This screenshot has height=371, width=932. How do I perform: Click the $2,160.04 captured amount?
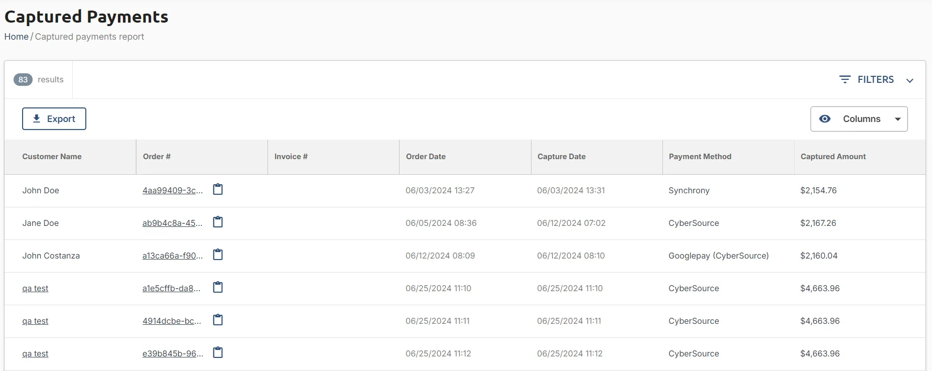[819, 256]
